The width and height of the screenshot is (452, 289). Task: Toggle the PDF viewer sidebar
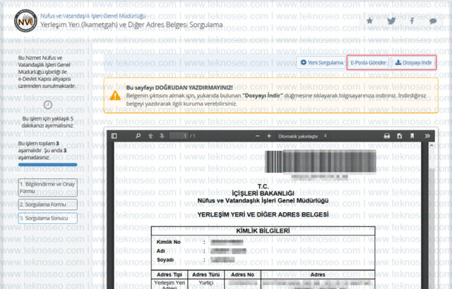[114, 136]
